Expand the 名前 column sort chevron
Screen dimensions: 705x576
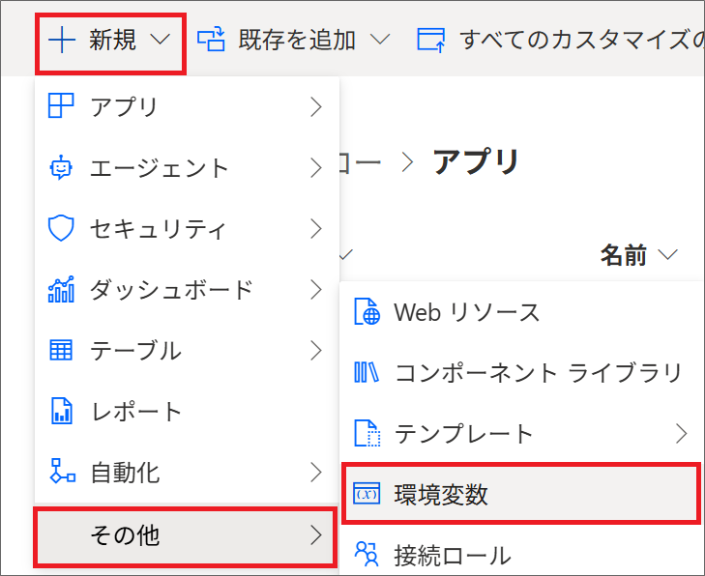pyautogui.click(x=667, y=255)
